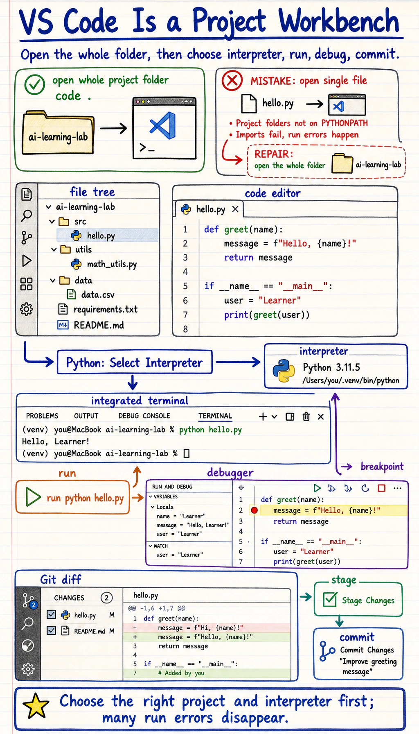
Task: Open README.md in the file tree
Action: point(90,325)
